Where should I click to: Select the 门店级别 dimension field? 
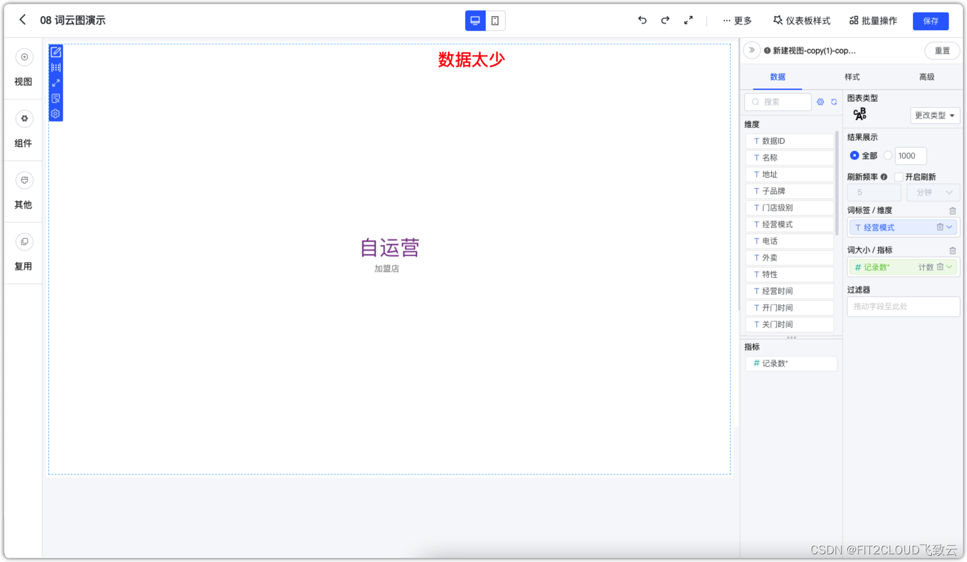tap(790, 208)
